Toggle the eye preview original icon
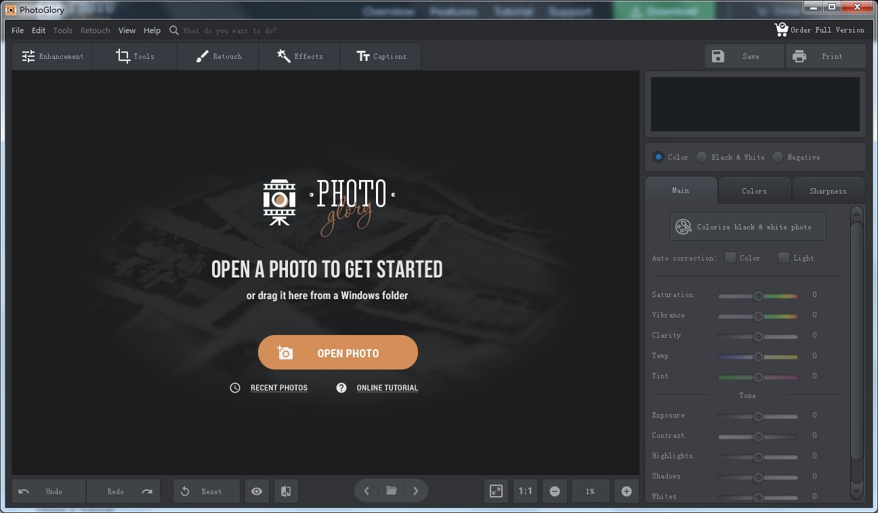 point(257,491)
